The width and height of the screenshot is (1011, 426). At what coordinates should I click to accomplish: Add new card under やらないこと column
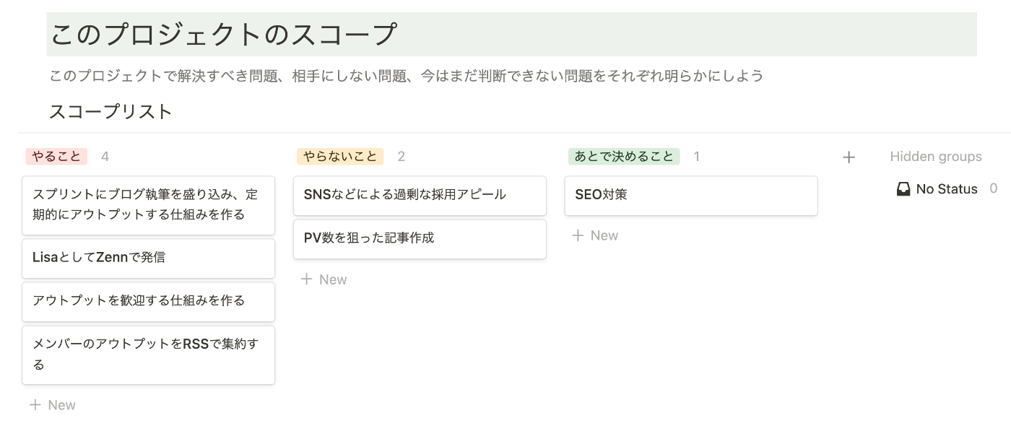(324, 279)
